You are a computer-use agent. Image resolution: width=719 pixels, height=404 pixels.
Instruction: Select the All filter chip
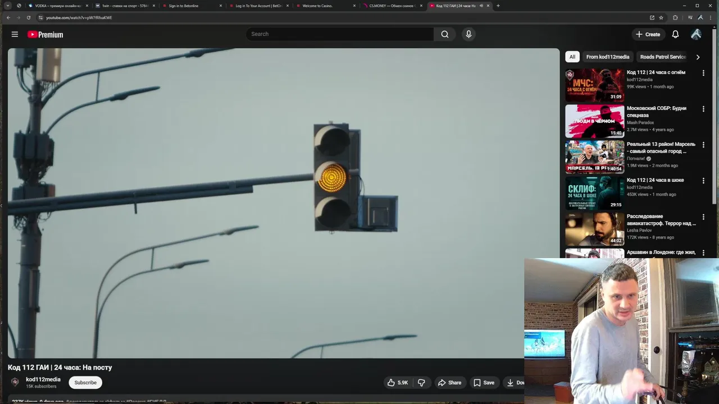pos(572,57)
